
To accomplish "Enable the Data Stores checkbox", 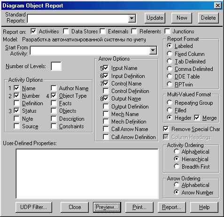I will 66,31.
